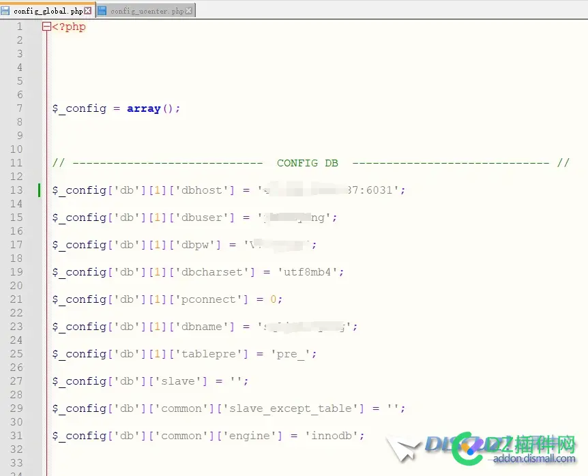Click the disk icon on config_ucenter.php tab

(x=102, y=11)
